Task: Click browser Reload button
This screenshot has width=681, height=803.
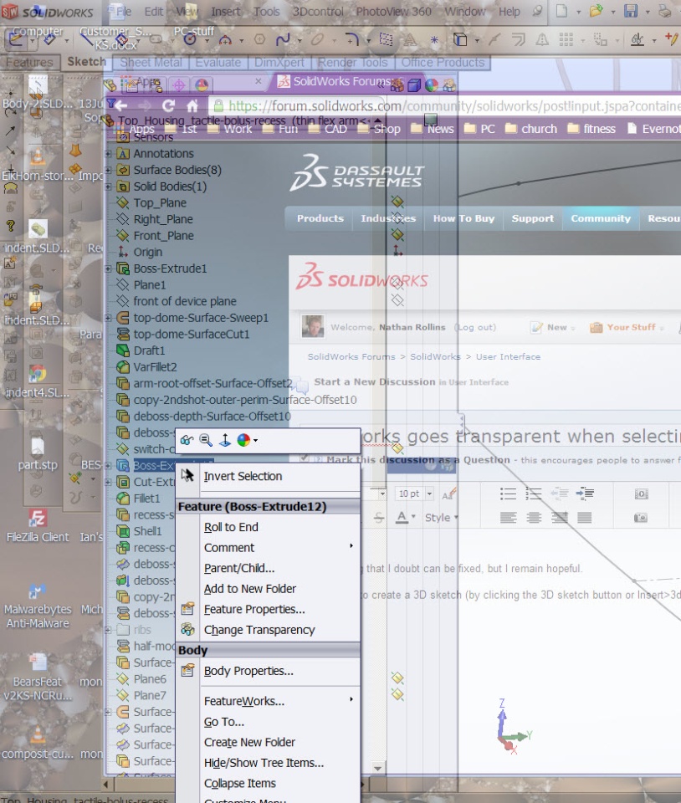Action: coord(168,106)
